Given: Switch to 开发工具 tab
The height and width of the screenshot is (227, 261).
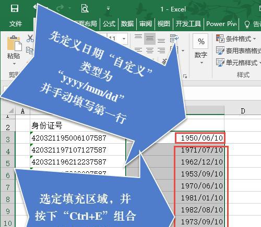Looking at the screenshot, I should tap(188, 23).
